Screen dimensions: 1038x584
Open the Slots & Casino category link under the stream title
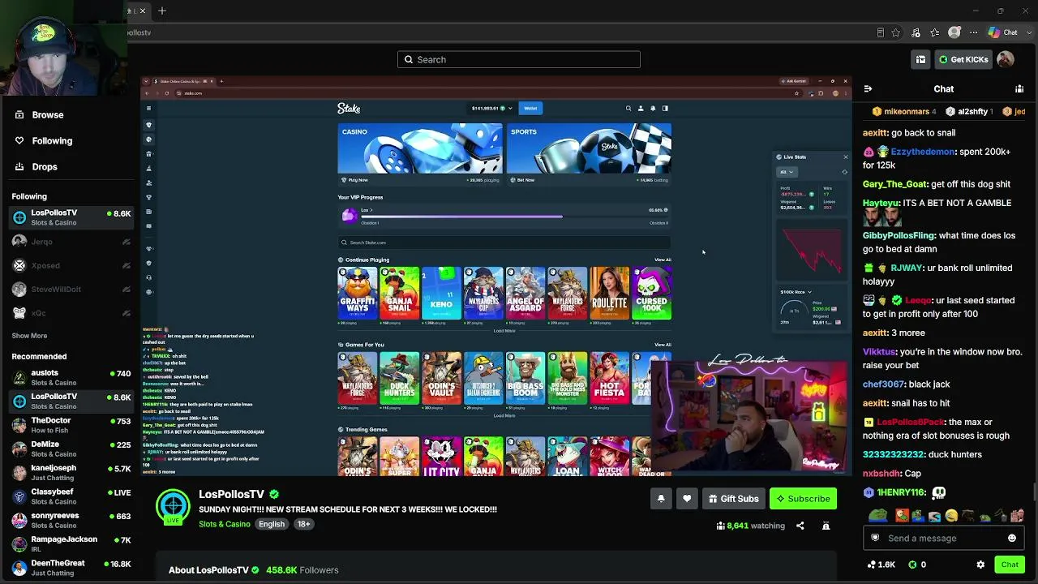pos(225,524)
